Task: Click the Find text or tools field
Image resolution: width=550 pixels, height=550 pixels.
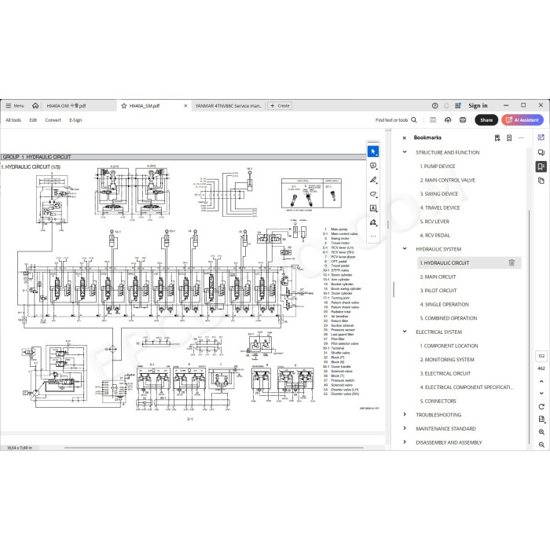Action: coord(391,120)
